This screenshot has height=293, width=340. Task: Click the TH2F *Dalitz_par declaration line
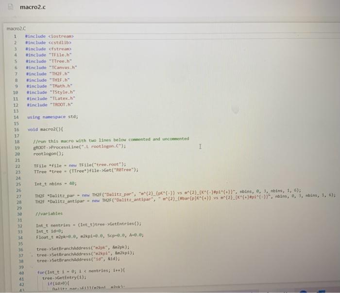tap(168, 193)
